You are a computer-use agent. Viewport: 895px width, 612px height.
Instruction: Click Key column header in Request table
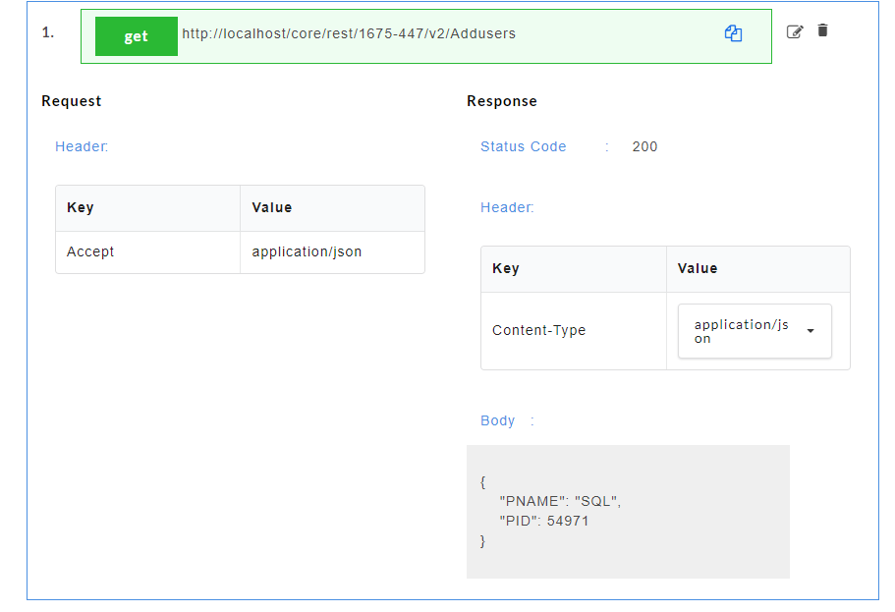click(81, 207)
